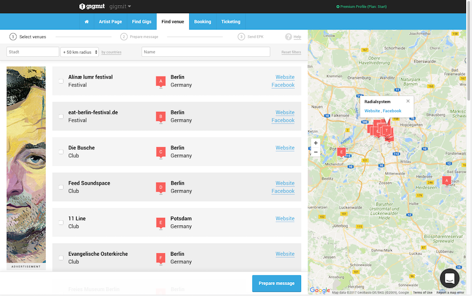The image size is (472, 296).
Task: Click the Reset filters link
Action: 291,52
